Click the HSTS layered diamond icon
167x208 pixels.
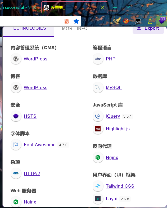click(x=16, y=116)
